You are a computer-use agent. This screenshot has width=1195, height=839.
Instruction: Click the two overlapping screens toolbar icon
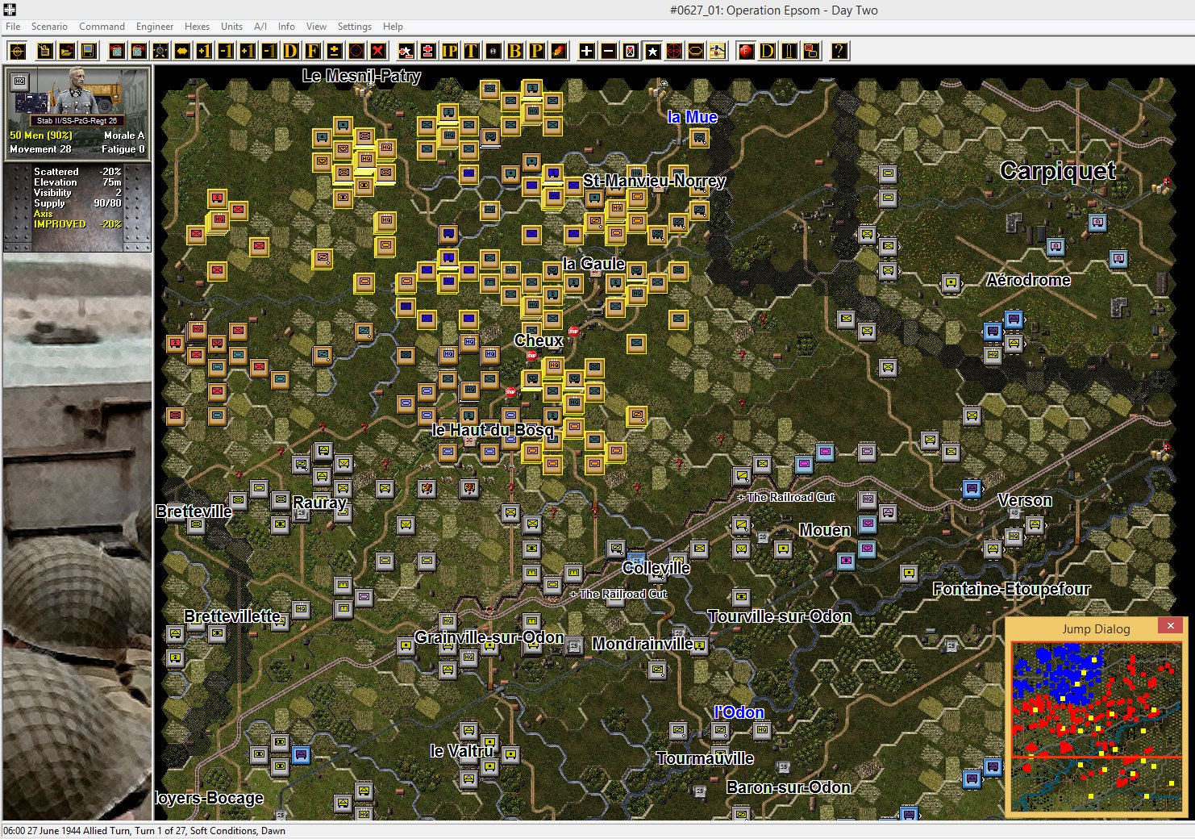coord(811,51)
